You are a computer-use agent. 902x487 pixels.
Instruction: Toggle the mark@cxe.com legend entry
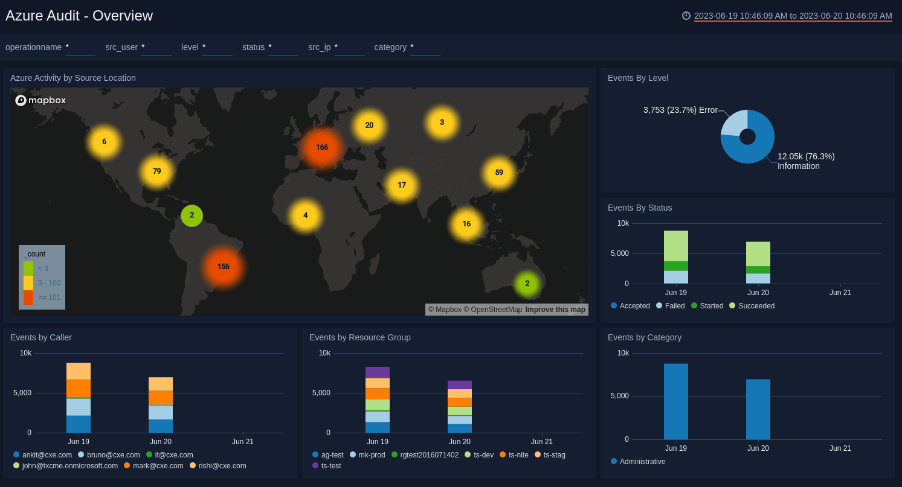click(x=153, y=466)
